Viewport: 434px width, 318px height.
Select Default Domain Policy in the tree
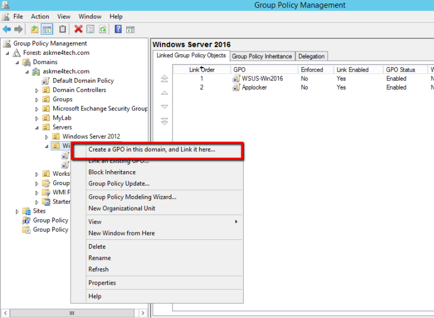coord(83,81)
